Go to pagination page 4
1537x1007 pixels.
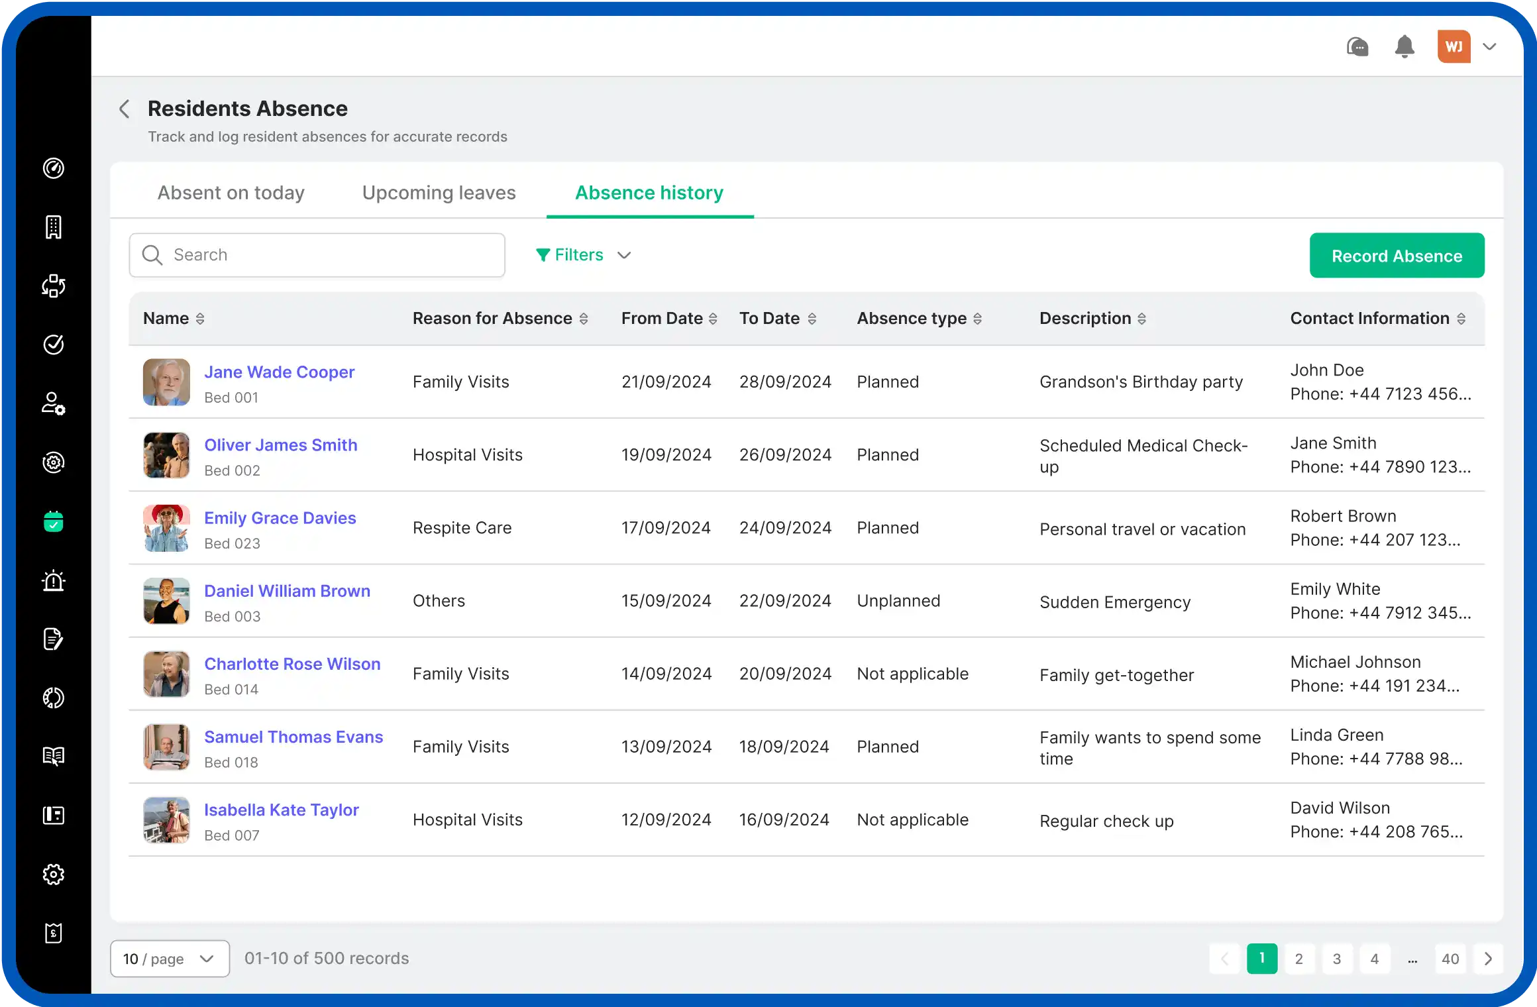[x=1375, y=959]
